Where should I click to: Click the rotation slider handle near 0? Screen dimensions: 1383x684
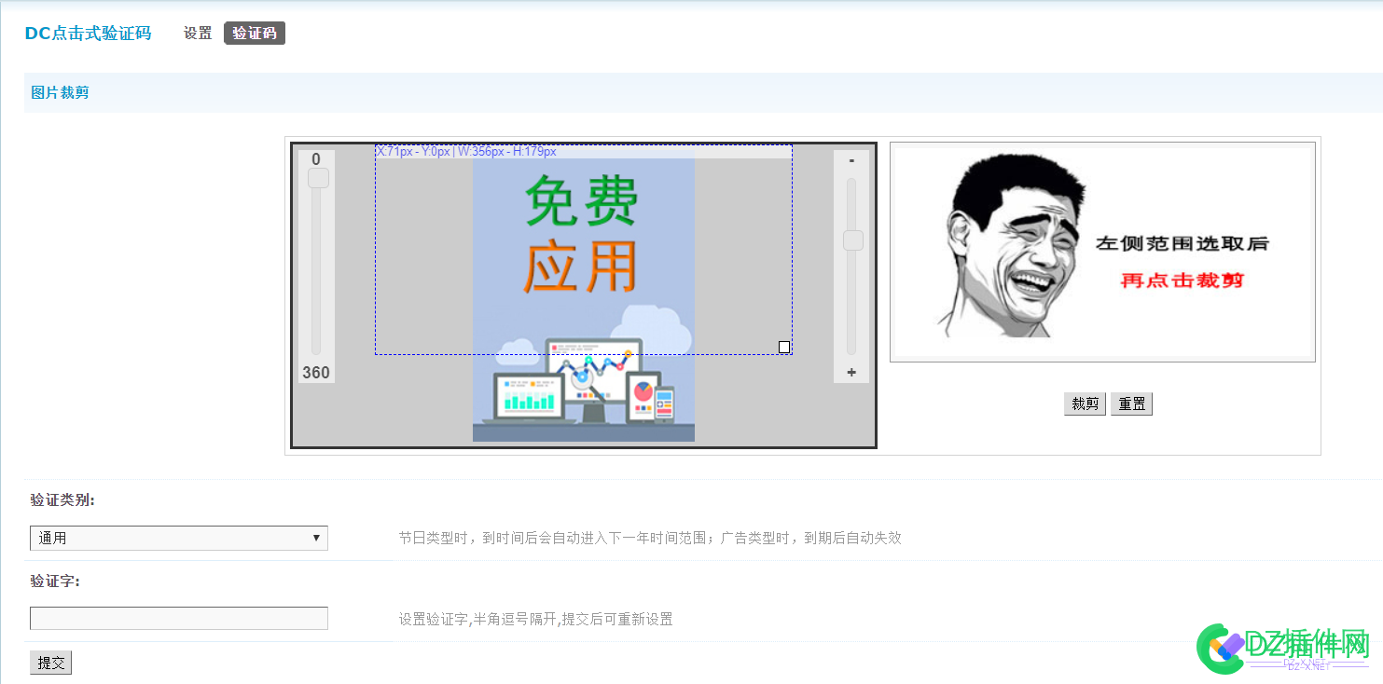pos(318,178)
